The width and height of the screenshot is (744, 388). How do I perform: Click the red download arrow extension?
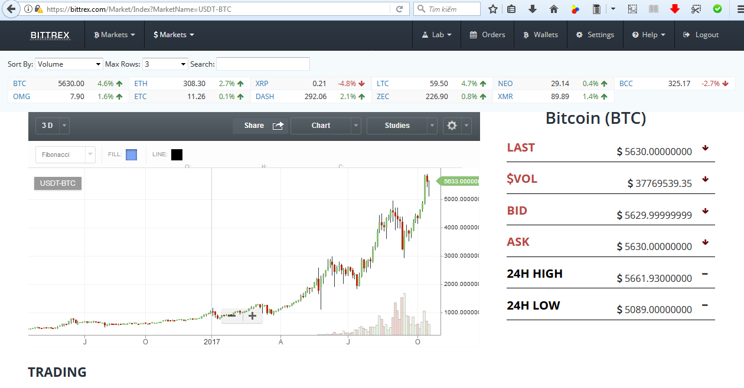pyautogui.click(x=675, y=9)
